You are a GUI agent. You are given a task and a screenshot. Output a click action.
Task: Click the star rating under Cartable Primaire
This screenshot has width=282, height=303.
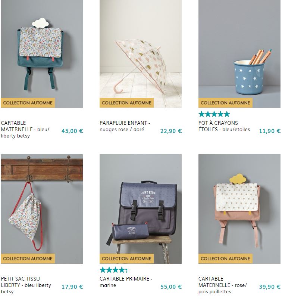(x=113, y=270)
